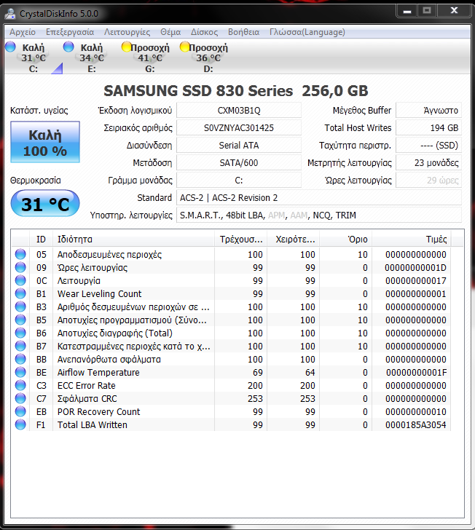The height and width of the screenshot is (530, 475).
Task: Click the status icon for attribute B5
Action: pyautogui.click(x=20, y=320)
